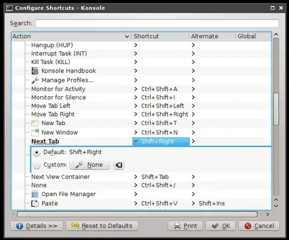The height and width of the screenshot is (240, 289).
Task: Close the Configure Shortcuts dialog
Action: pos(281,8)
